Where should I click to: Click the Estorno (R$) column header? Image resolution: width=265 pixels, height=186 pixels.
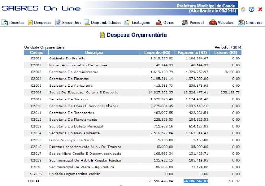(x=226, y=52)
